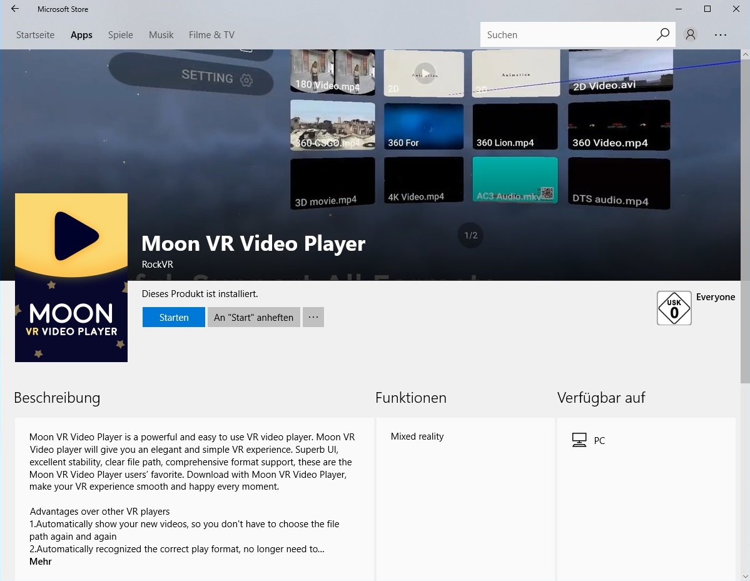Click the vertical scrollbar thumb

click(745, 221)
